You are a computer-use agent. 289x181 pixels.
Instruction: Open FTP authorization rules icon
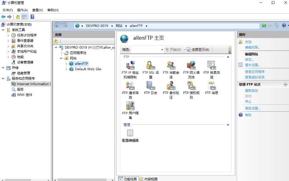(191, 90)
